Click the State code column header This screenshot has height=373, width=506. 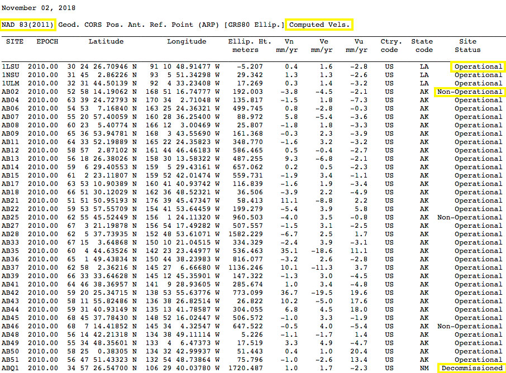click(422, 45)
